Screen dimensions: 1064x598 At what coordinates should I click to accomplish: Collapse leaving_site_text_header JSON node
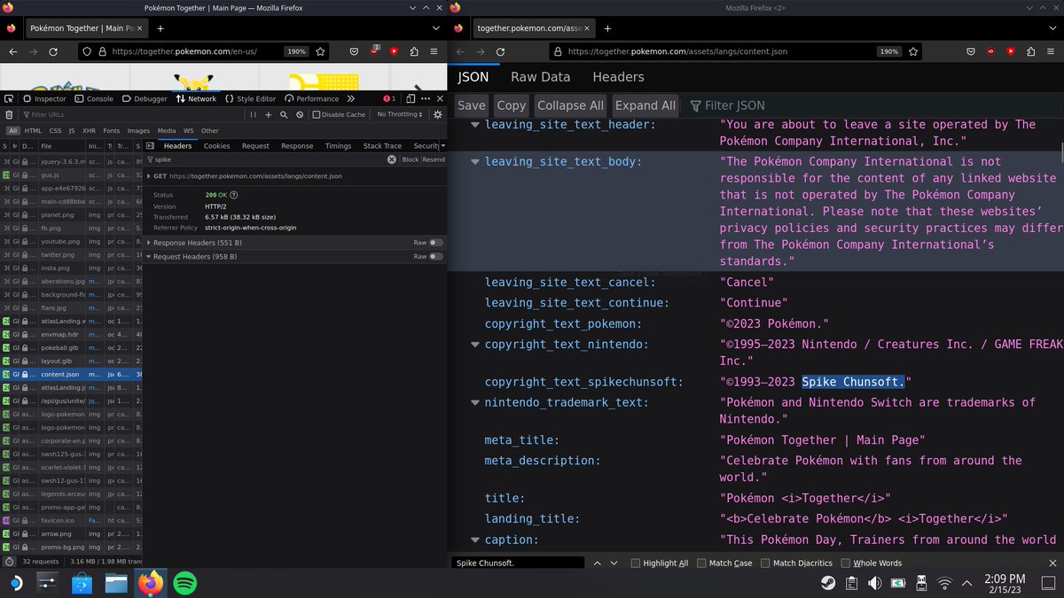point(475,125)
